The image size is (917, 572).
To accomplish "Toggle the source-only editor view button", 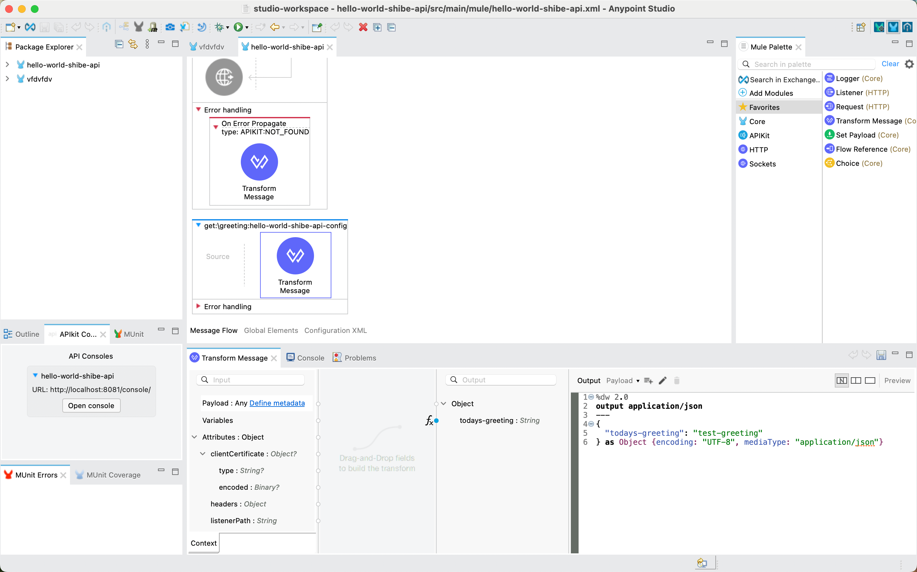I will tap(870, 380).
